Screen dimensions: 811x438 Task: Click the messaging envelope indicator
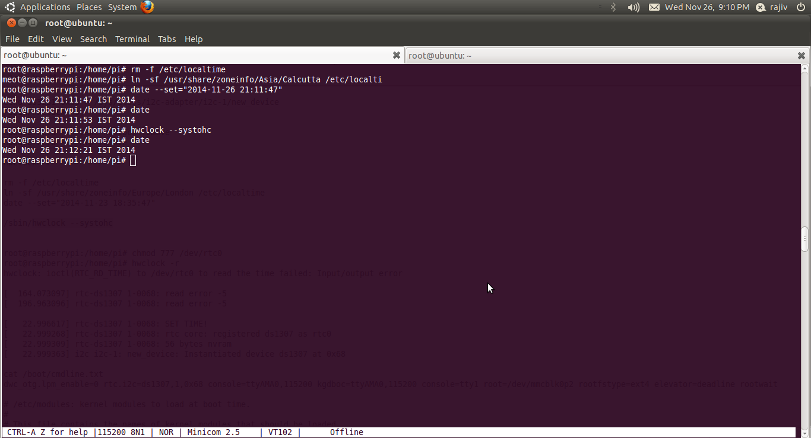(x=654, y=7)
